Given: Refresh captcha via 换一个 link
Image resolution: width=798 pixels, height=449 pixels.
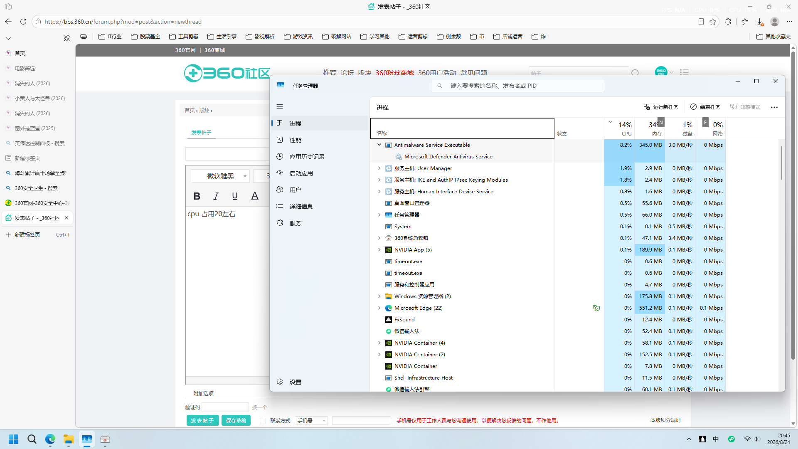Looking at the screenshot, I should 259,407.
